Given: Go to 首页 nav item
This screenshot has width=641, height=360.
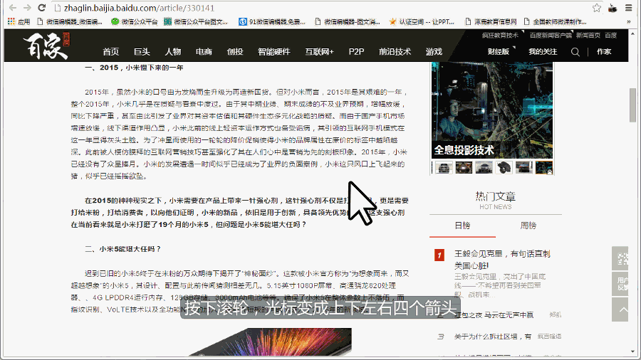Looking at the screenshot, I should (x=111, y=52).
